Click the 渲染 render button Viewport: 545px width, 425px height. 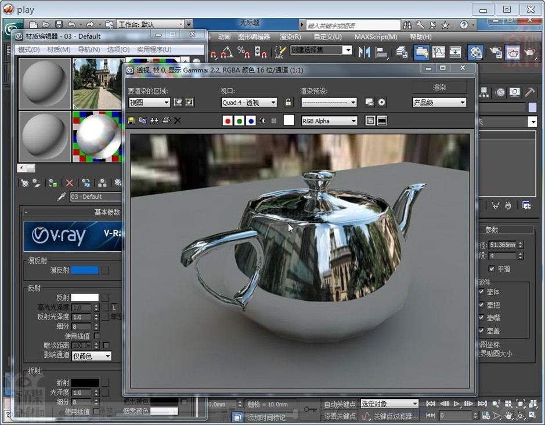(x=439, y=87)
